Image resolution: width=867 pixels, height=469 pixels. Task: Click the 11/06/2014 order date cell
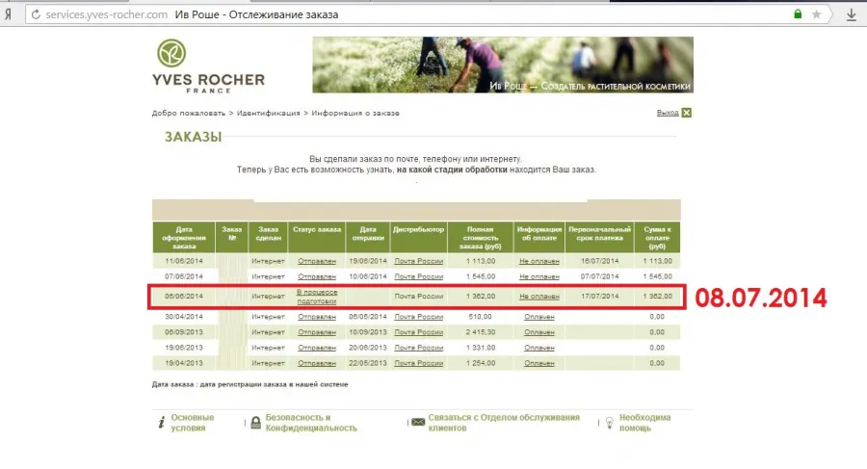coord(184,261)
